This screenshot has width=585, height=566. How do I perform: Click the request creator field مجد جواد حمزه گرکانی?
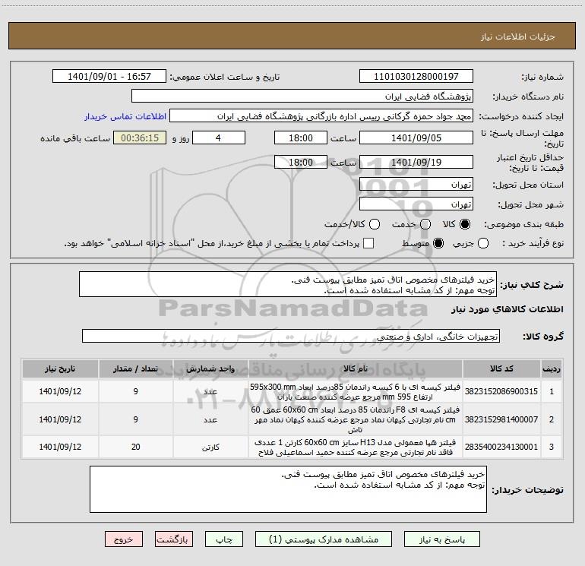click(x=321, y=115)
